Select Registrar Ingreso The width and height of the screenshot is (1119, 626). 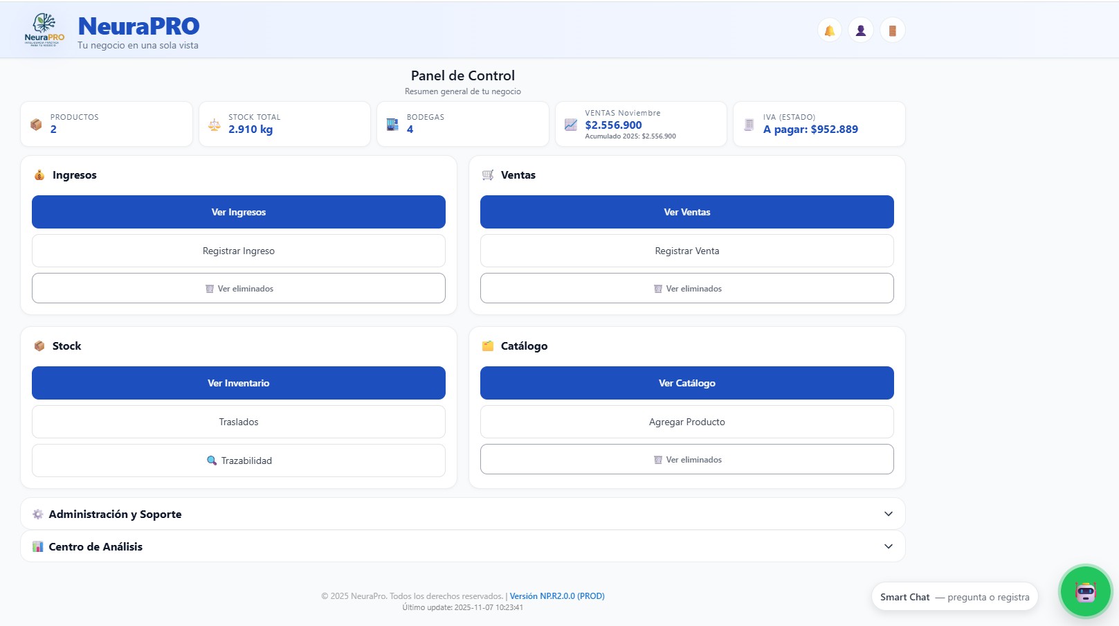click(x=238, y=251)
